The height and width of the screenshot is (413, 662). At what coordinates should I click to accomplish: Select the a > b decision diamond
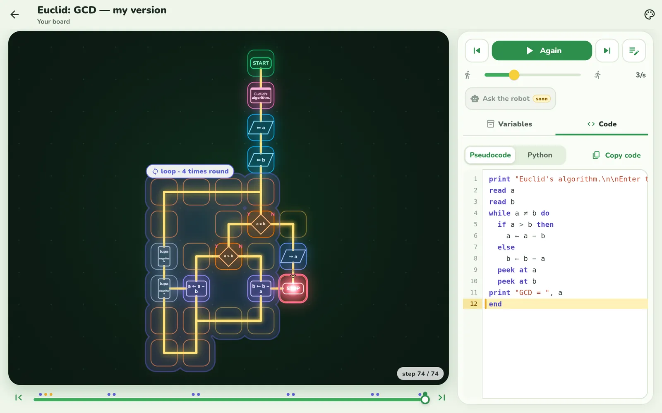(x=228, y=256)
